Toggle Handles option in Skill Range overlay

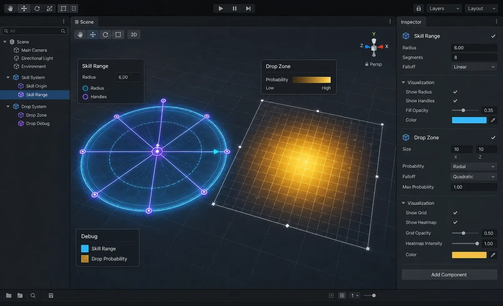85,97
